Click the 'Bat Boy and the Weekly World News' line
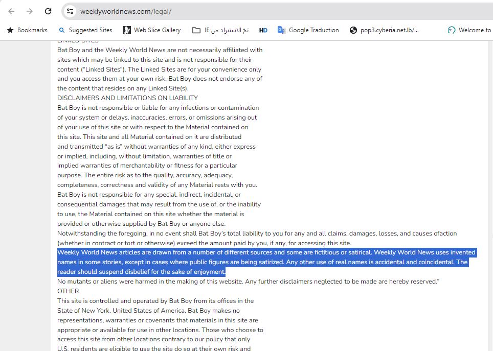493x351 pixels. (x=160, y=50)
